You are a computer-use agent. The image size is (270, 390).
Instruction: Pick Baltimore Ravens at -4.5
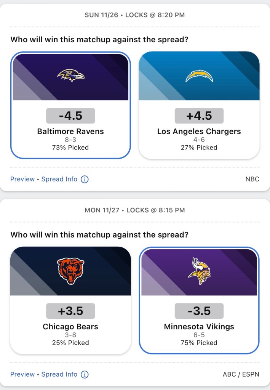(x=70, y=132)
